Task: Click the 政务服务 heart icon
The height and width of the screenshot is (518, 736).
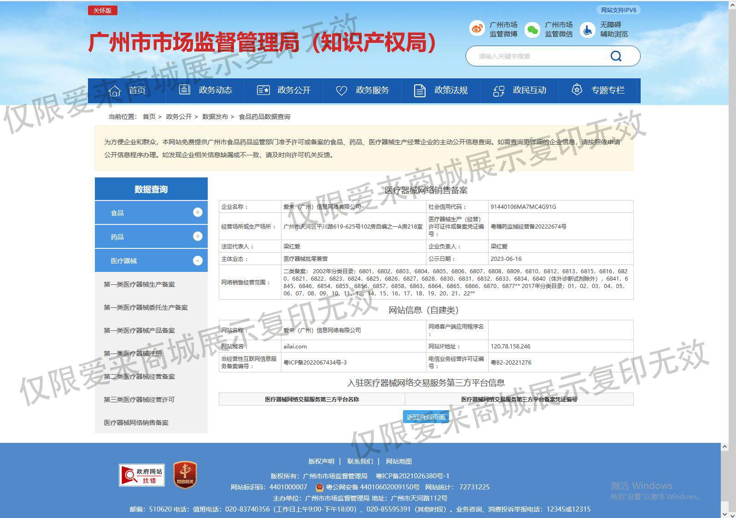Action: 341,91
